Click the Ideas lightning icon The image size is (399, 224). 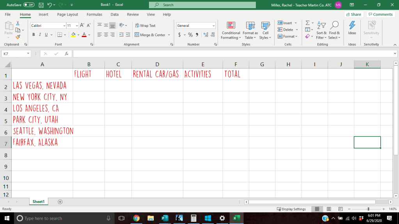pos(352,26)
